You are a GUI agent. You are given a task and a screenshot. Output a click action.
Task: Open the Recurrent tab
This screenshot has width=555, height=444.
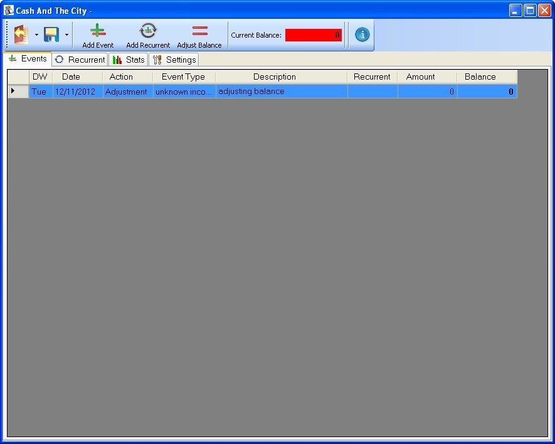(80, 60)
